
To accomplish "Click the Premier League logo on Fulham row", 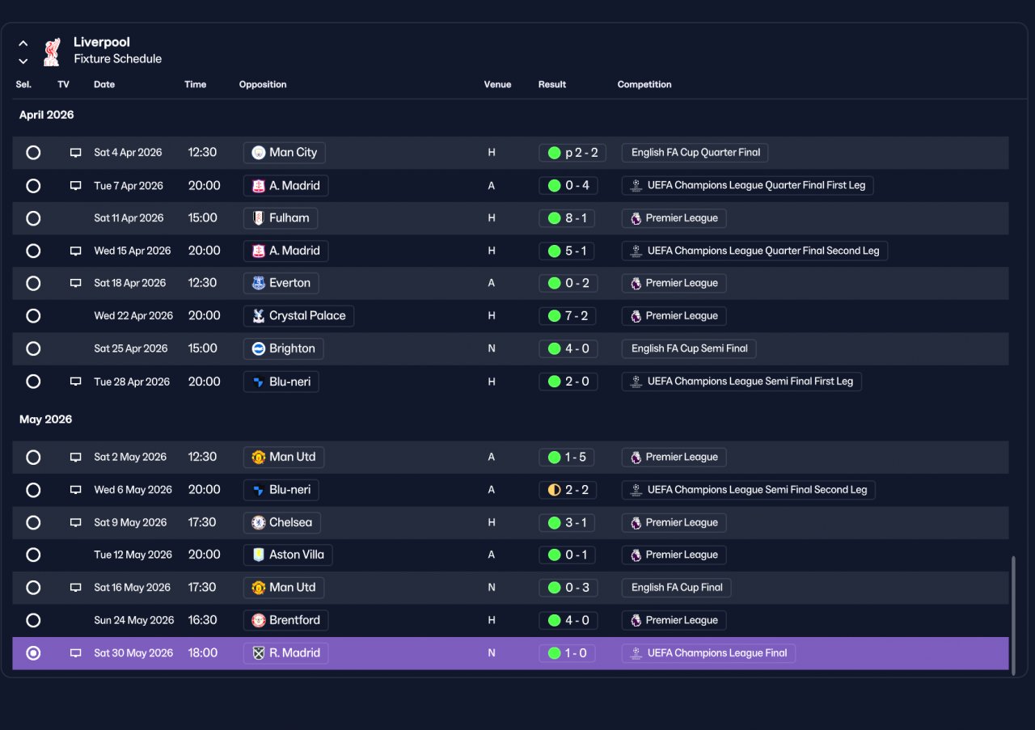I will coord(636,218).
